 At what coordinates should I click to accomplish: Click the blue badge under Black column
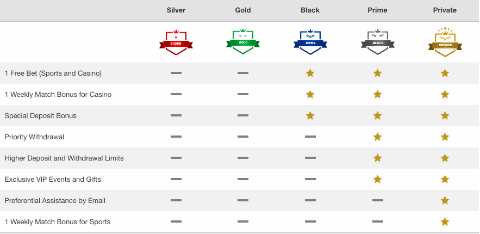[x=310, y=42]
